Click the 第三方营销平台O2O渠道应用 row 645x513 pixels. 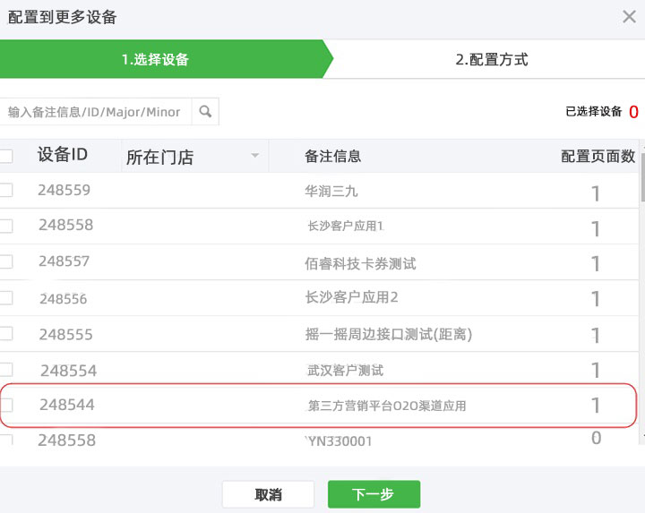(387, 406)
